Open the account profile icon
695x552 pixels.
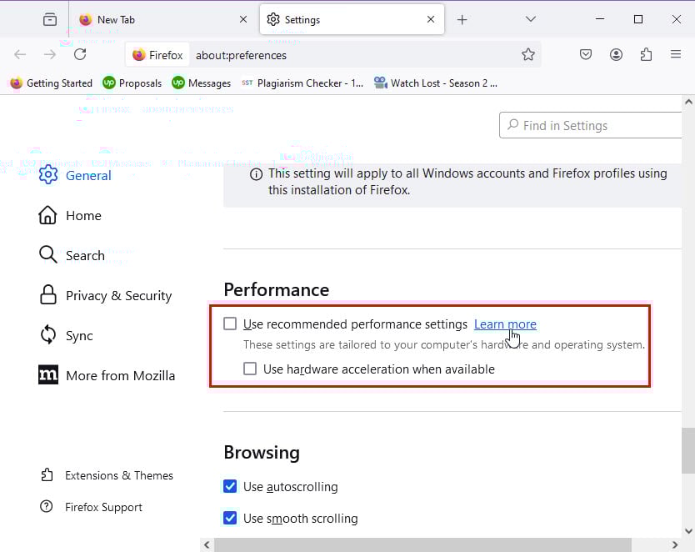point(616,54)
